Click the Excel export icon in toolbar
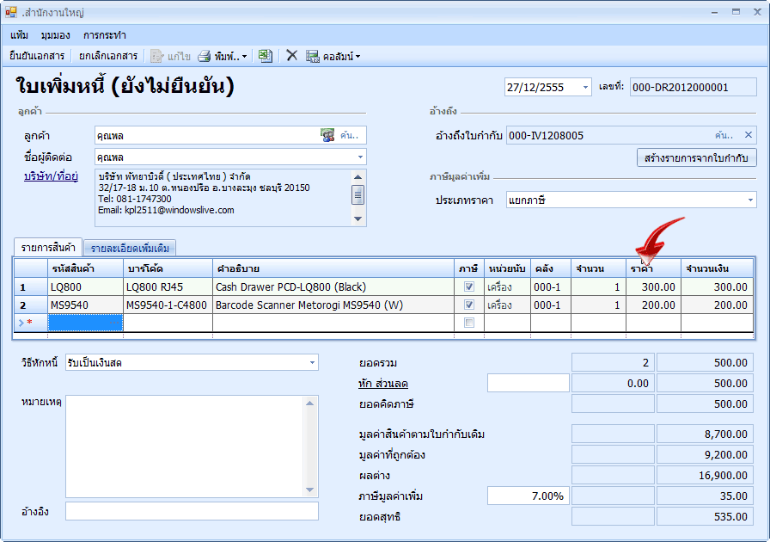This screenshot has height=542, width=770. 266,55
